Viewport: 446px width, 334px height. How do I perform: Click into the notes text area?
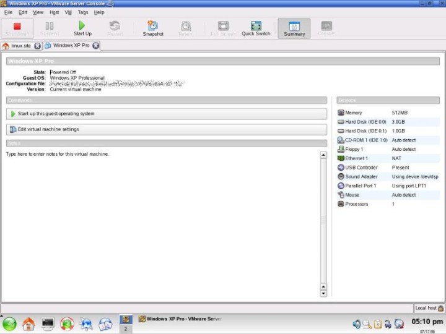click(x=163, y=225)
